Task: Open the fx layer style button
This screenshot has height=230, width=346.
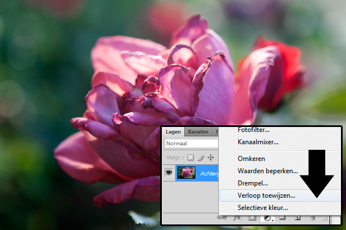Action: point(238,218)
